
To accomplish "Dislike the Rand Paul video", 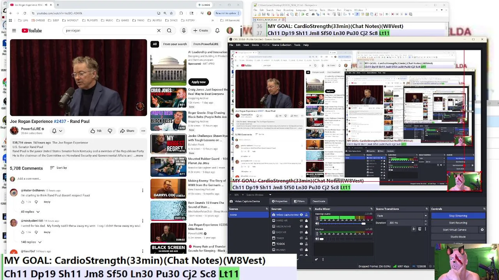I will tap(110, 131).
